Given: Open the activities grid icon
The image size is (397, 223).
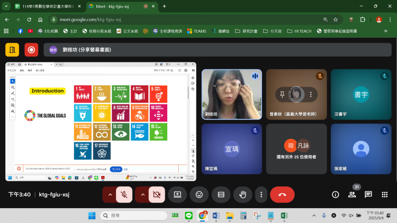Looking at the screenshot, I should [x=385, y=195].
